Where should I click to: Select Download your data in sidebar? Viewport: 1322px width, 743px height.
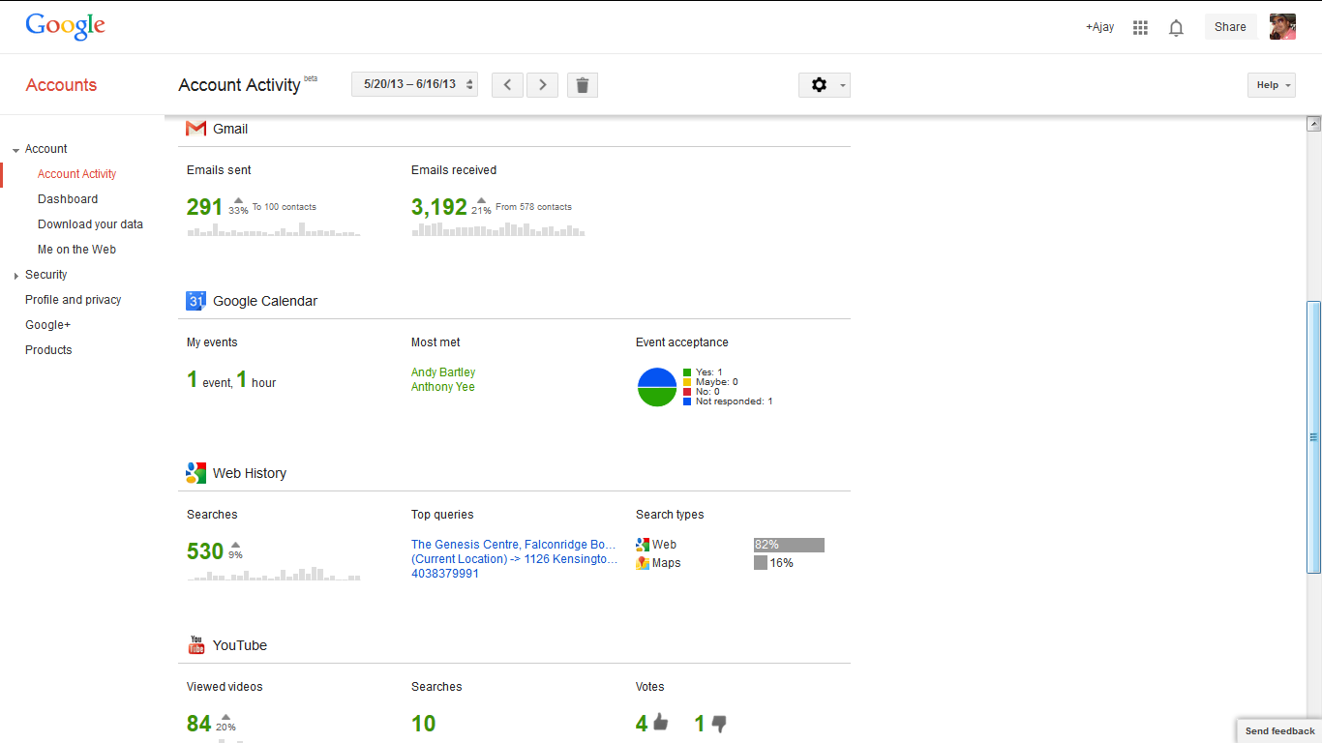(90, 224)
